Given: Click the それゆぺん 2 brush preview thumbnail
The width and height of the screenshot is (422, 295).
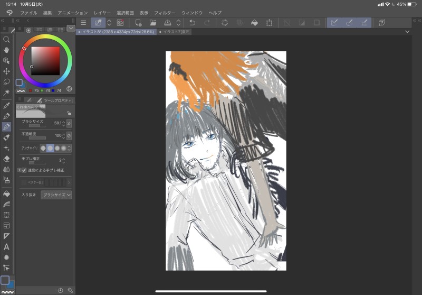Looking at the screenshot, I should tap(31, 111).
